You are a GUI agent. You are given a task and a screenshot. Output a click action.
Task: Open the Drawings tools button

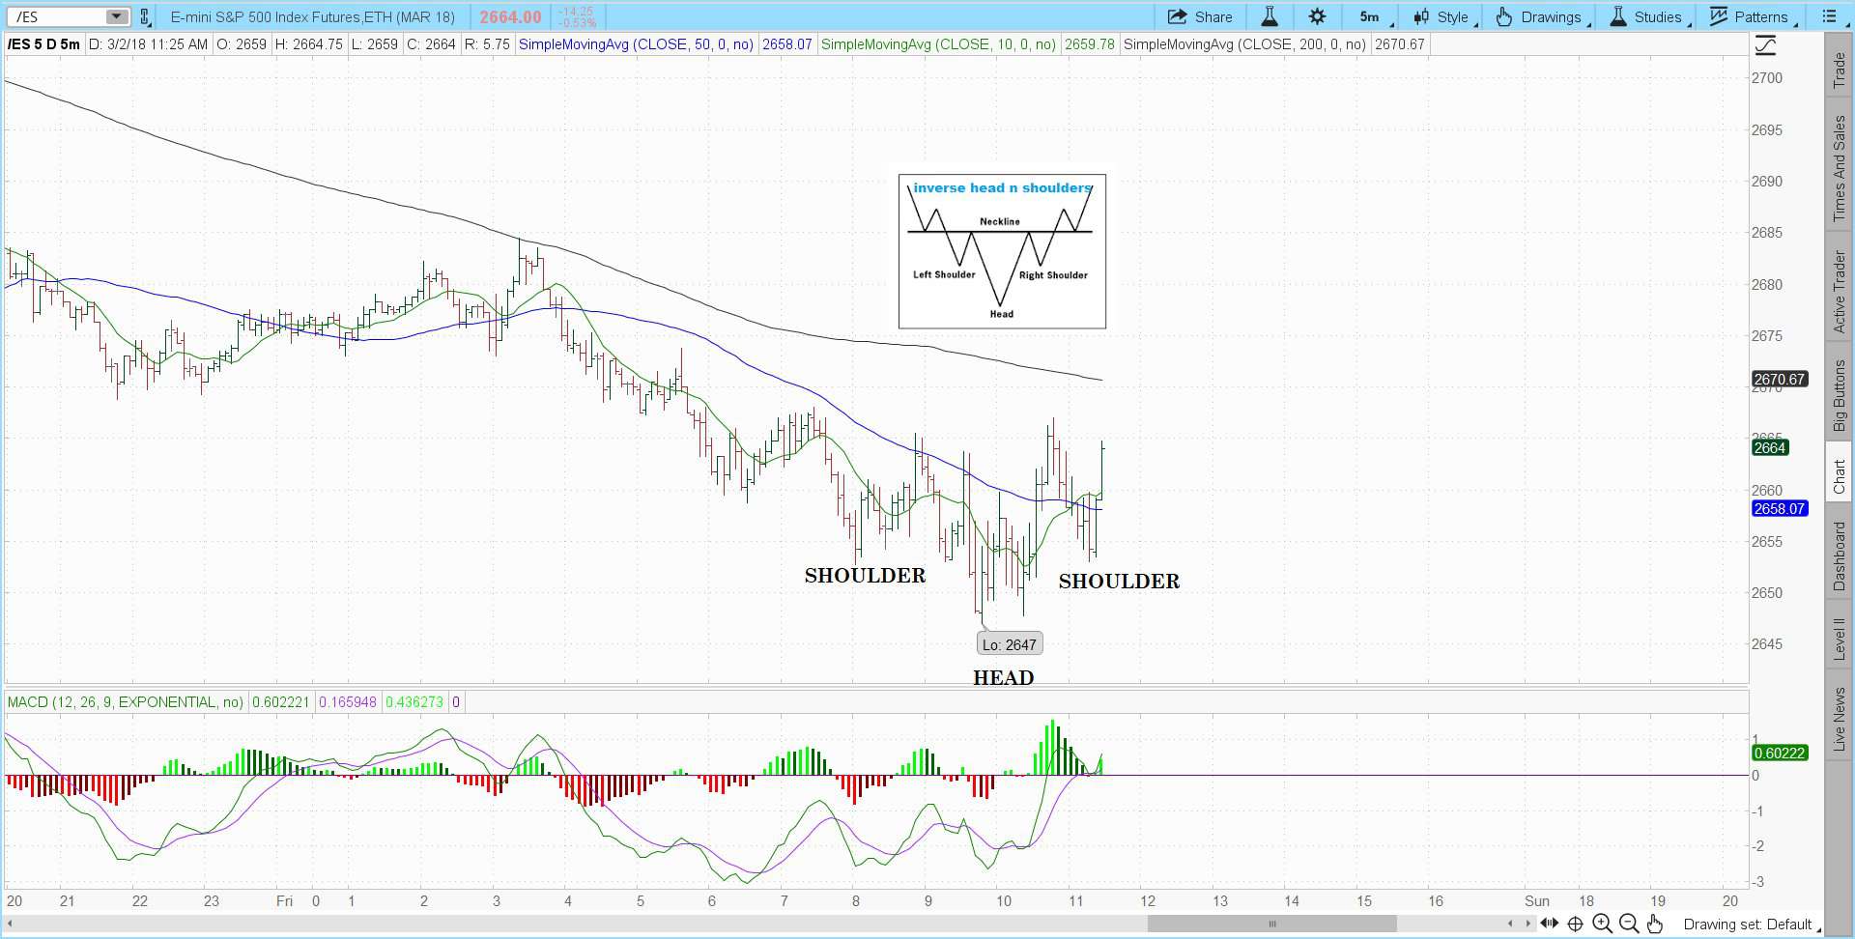(1541, 17)
